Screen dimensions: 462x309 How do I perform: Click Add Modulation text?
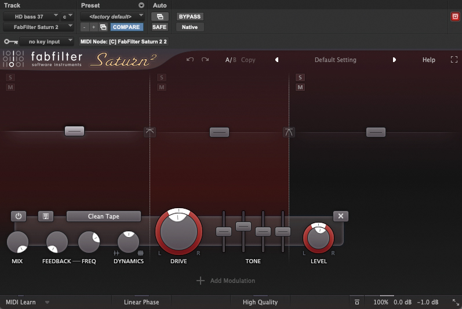[x=232, y=281]
